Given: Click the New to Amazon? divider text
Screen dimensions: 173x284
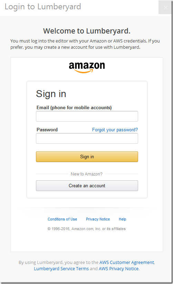Looking at the screenshot, I should [x=86, y=174].
